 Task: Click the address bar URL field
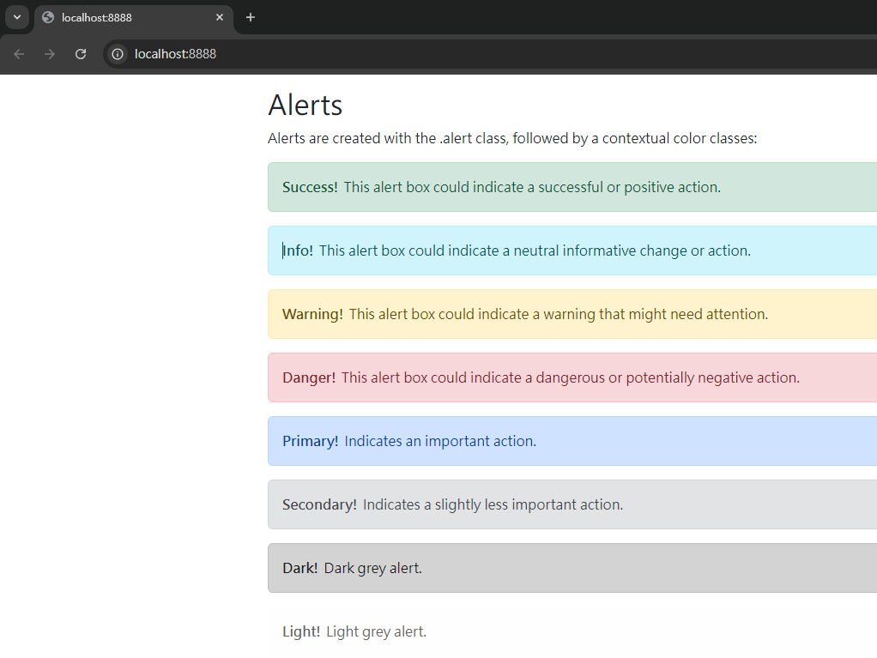[x=429, y=54]
